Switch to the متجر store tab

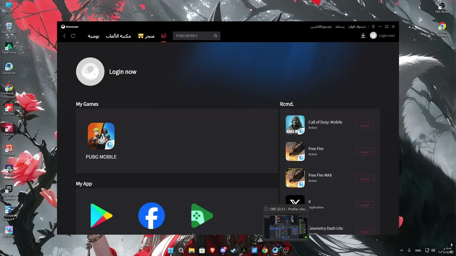(x=146, y=36)
